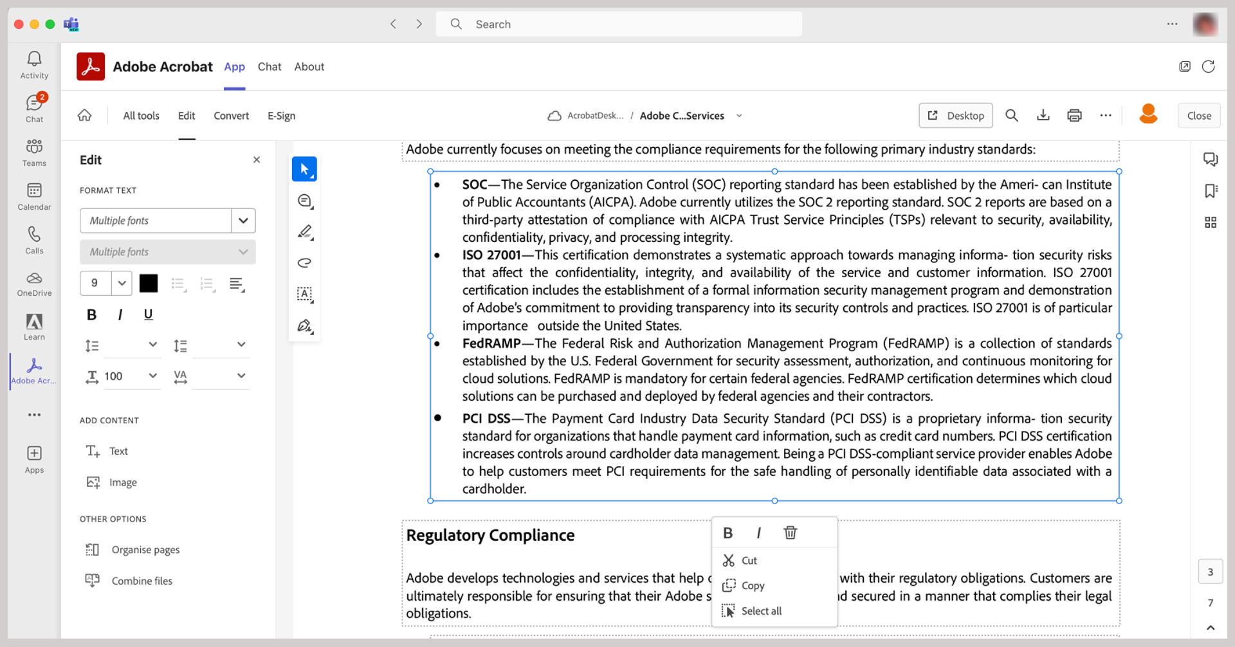The image size is (1235, 647).
Task: Open page thumbnails grid panel
Action: [x=1210, y=222]
